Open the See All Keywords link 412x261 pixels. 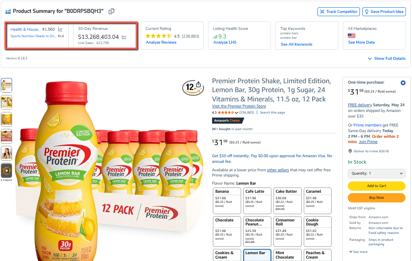[296, 44]
